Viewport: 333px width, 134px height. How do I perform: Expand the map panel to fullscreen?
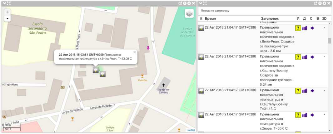pyautogui.click(x=8, y=3)
